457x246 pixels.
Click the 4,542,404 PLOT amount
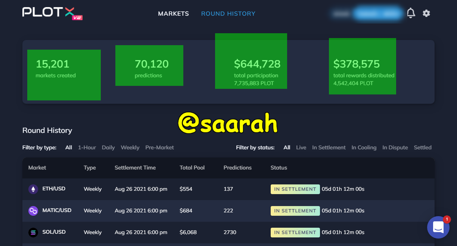[x=353, y=83]
